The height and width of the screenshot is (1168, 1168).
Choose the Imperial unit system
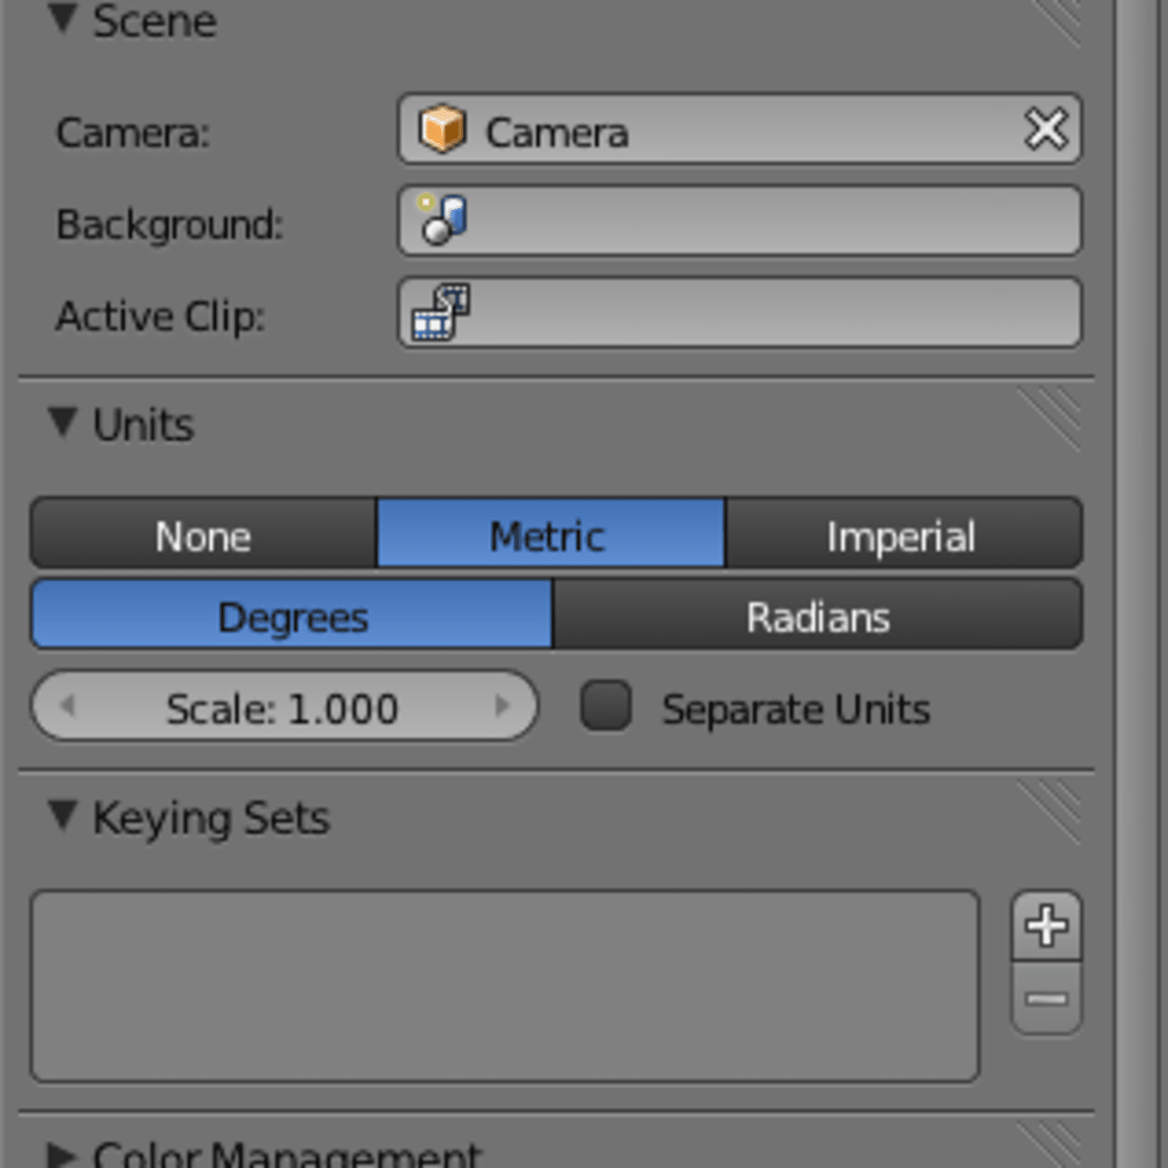coord(903,533)
